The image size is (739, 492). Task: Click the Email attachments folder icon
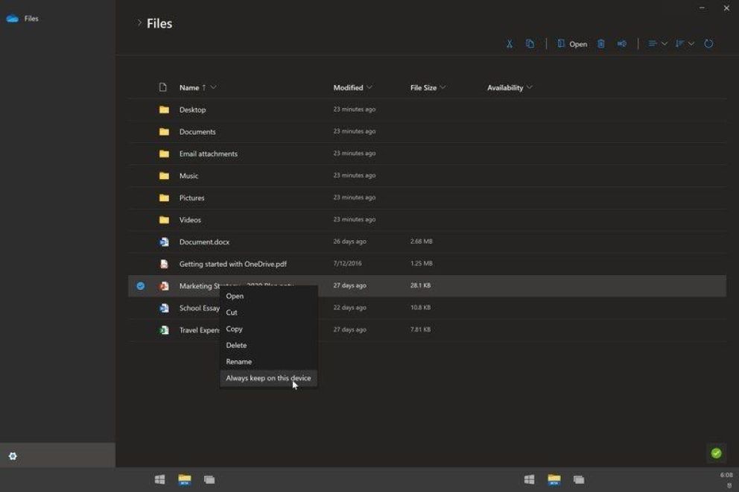[164, 154]
